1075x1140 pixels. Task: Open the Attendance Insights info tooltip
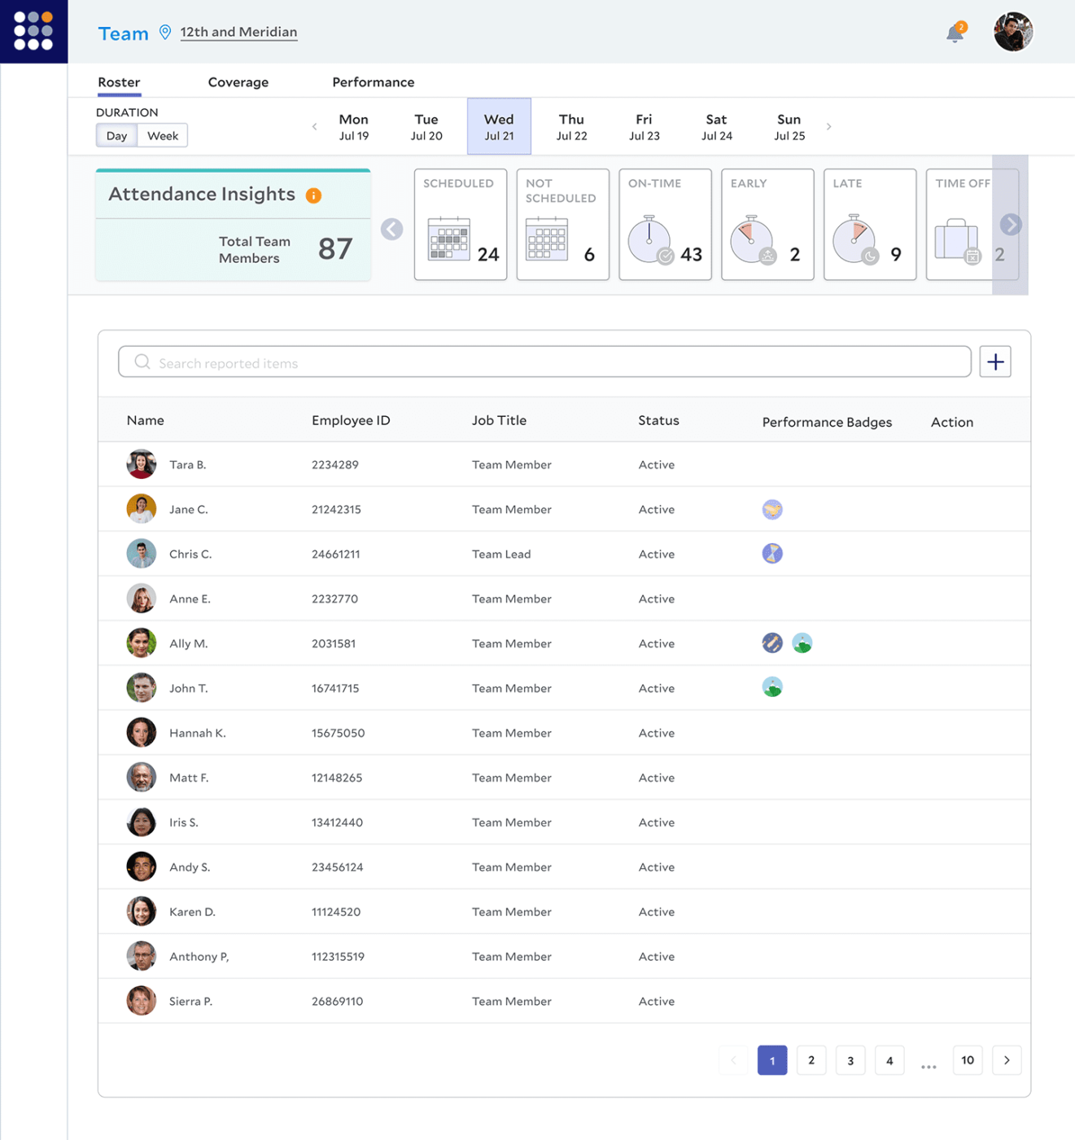tap(314, 195)
